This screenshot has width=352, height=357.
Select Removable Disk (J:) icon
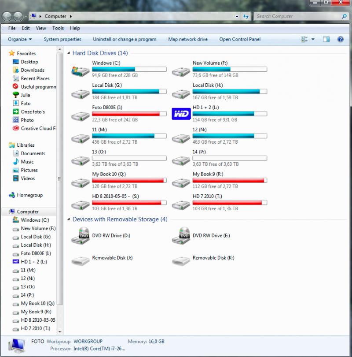coord(80,260)
